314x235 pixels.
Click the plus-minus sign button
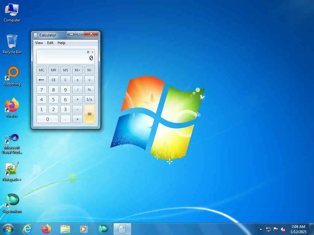[78, 80]
